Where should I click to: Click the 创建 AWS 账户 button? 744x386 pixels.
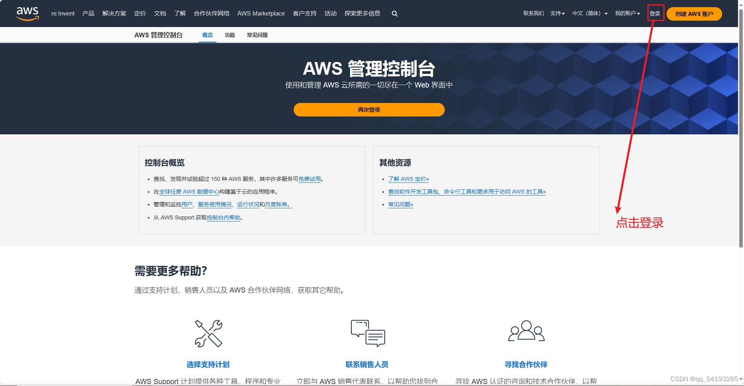694,14
